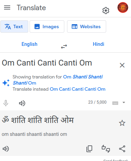The height and width of the screenshot is (161, 131).
Task: Open the settings gear icon
Action: click(106, 11)
